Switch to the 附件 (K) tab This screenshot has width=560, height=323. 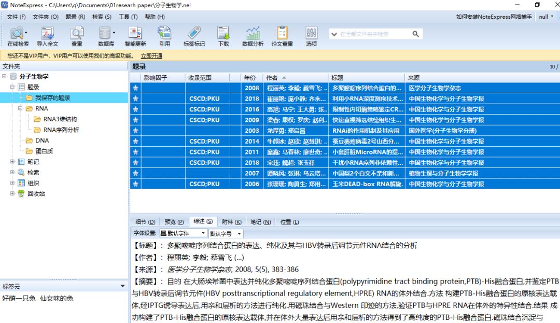231,222
